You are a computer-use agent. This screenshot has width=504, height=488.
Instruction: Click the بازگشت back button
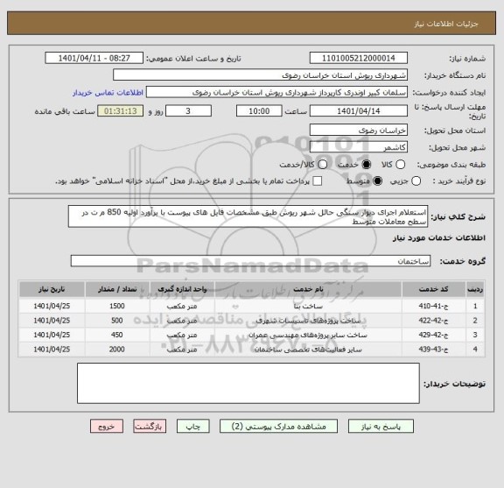pos(150,427)
